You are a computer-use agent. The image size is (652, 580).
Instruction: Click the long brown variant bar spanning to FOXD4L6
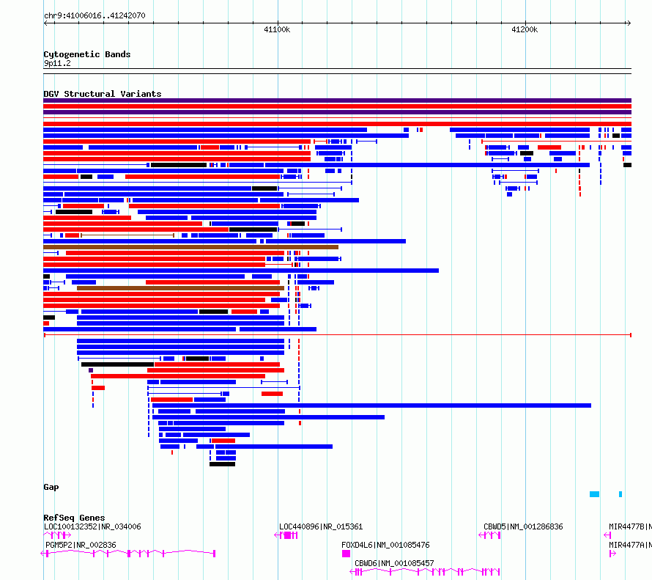(x=191, y=247)
